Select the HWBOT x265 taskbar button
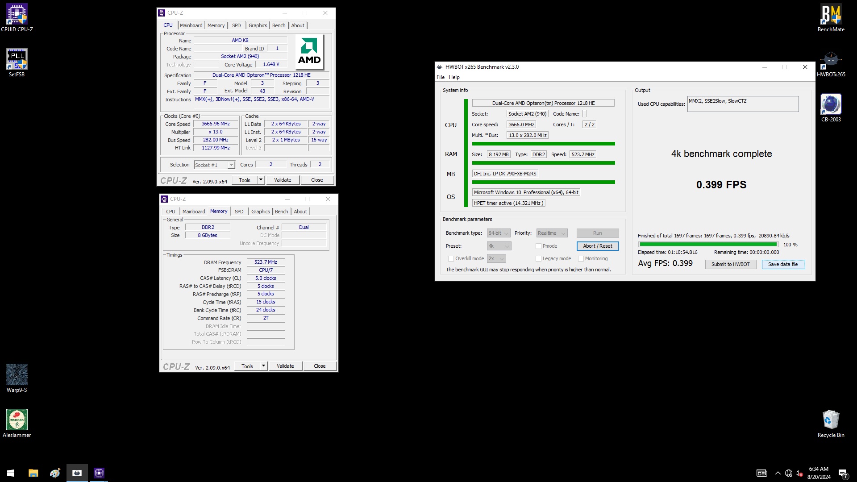 tap(77, 473)
